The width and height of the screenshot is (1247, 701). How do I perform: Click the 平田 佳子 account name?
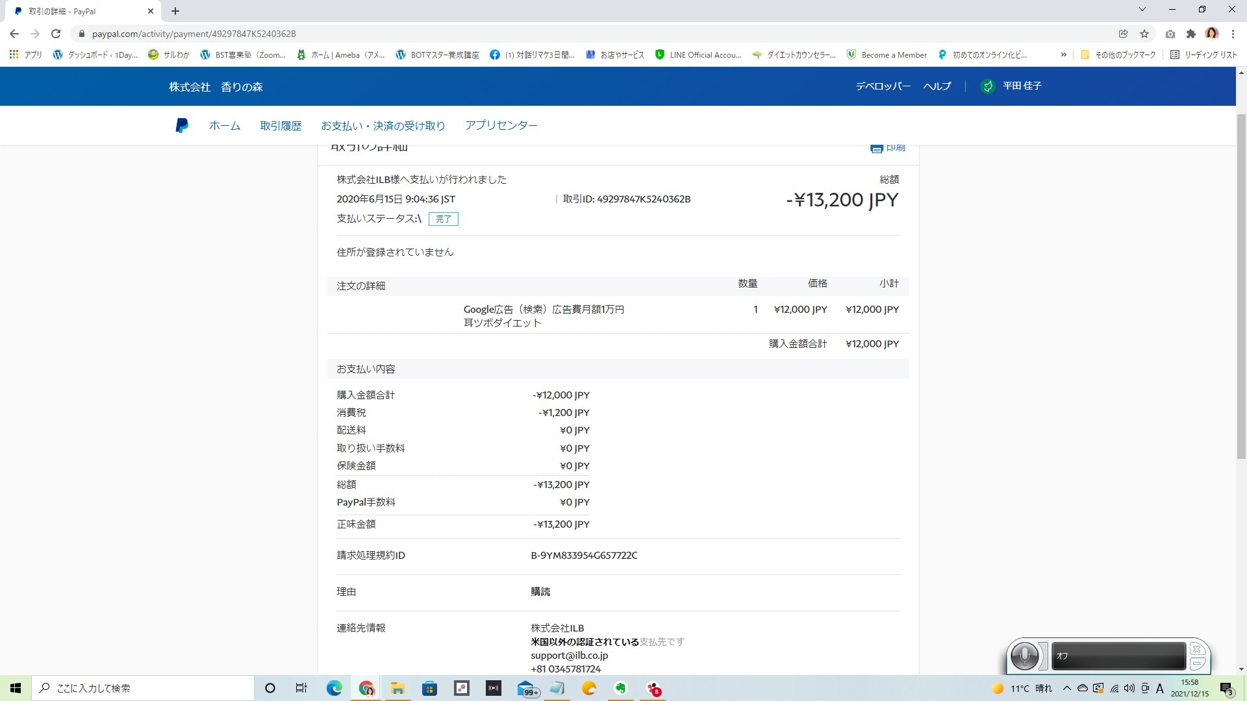point(1022,86)
